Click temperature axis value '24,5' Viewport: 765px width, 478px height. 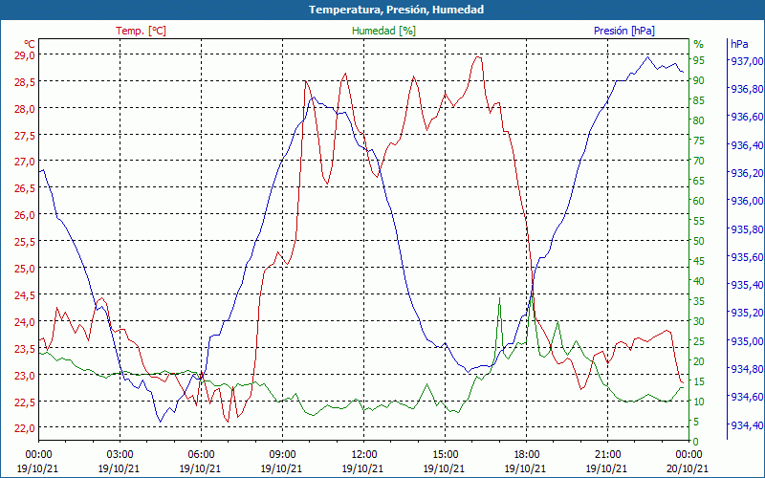pos(25,295)
